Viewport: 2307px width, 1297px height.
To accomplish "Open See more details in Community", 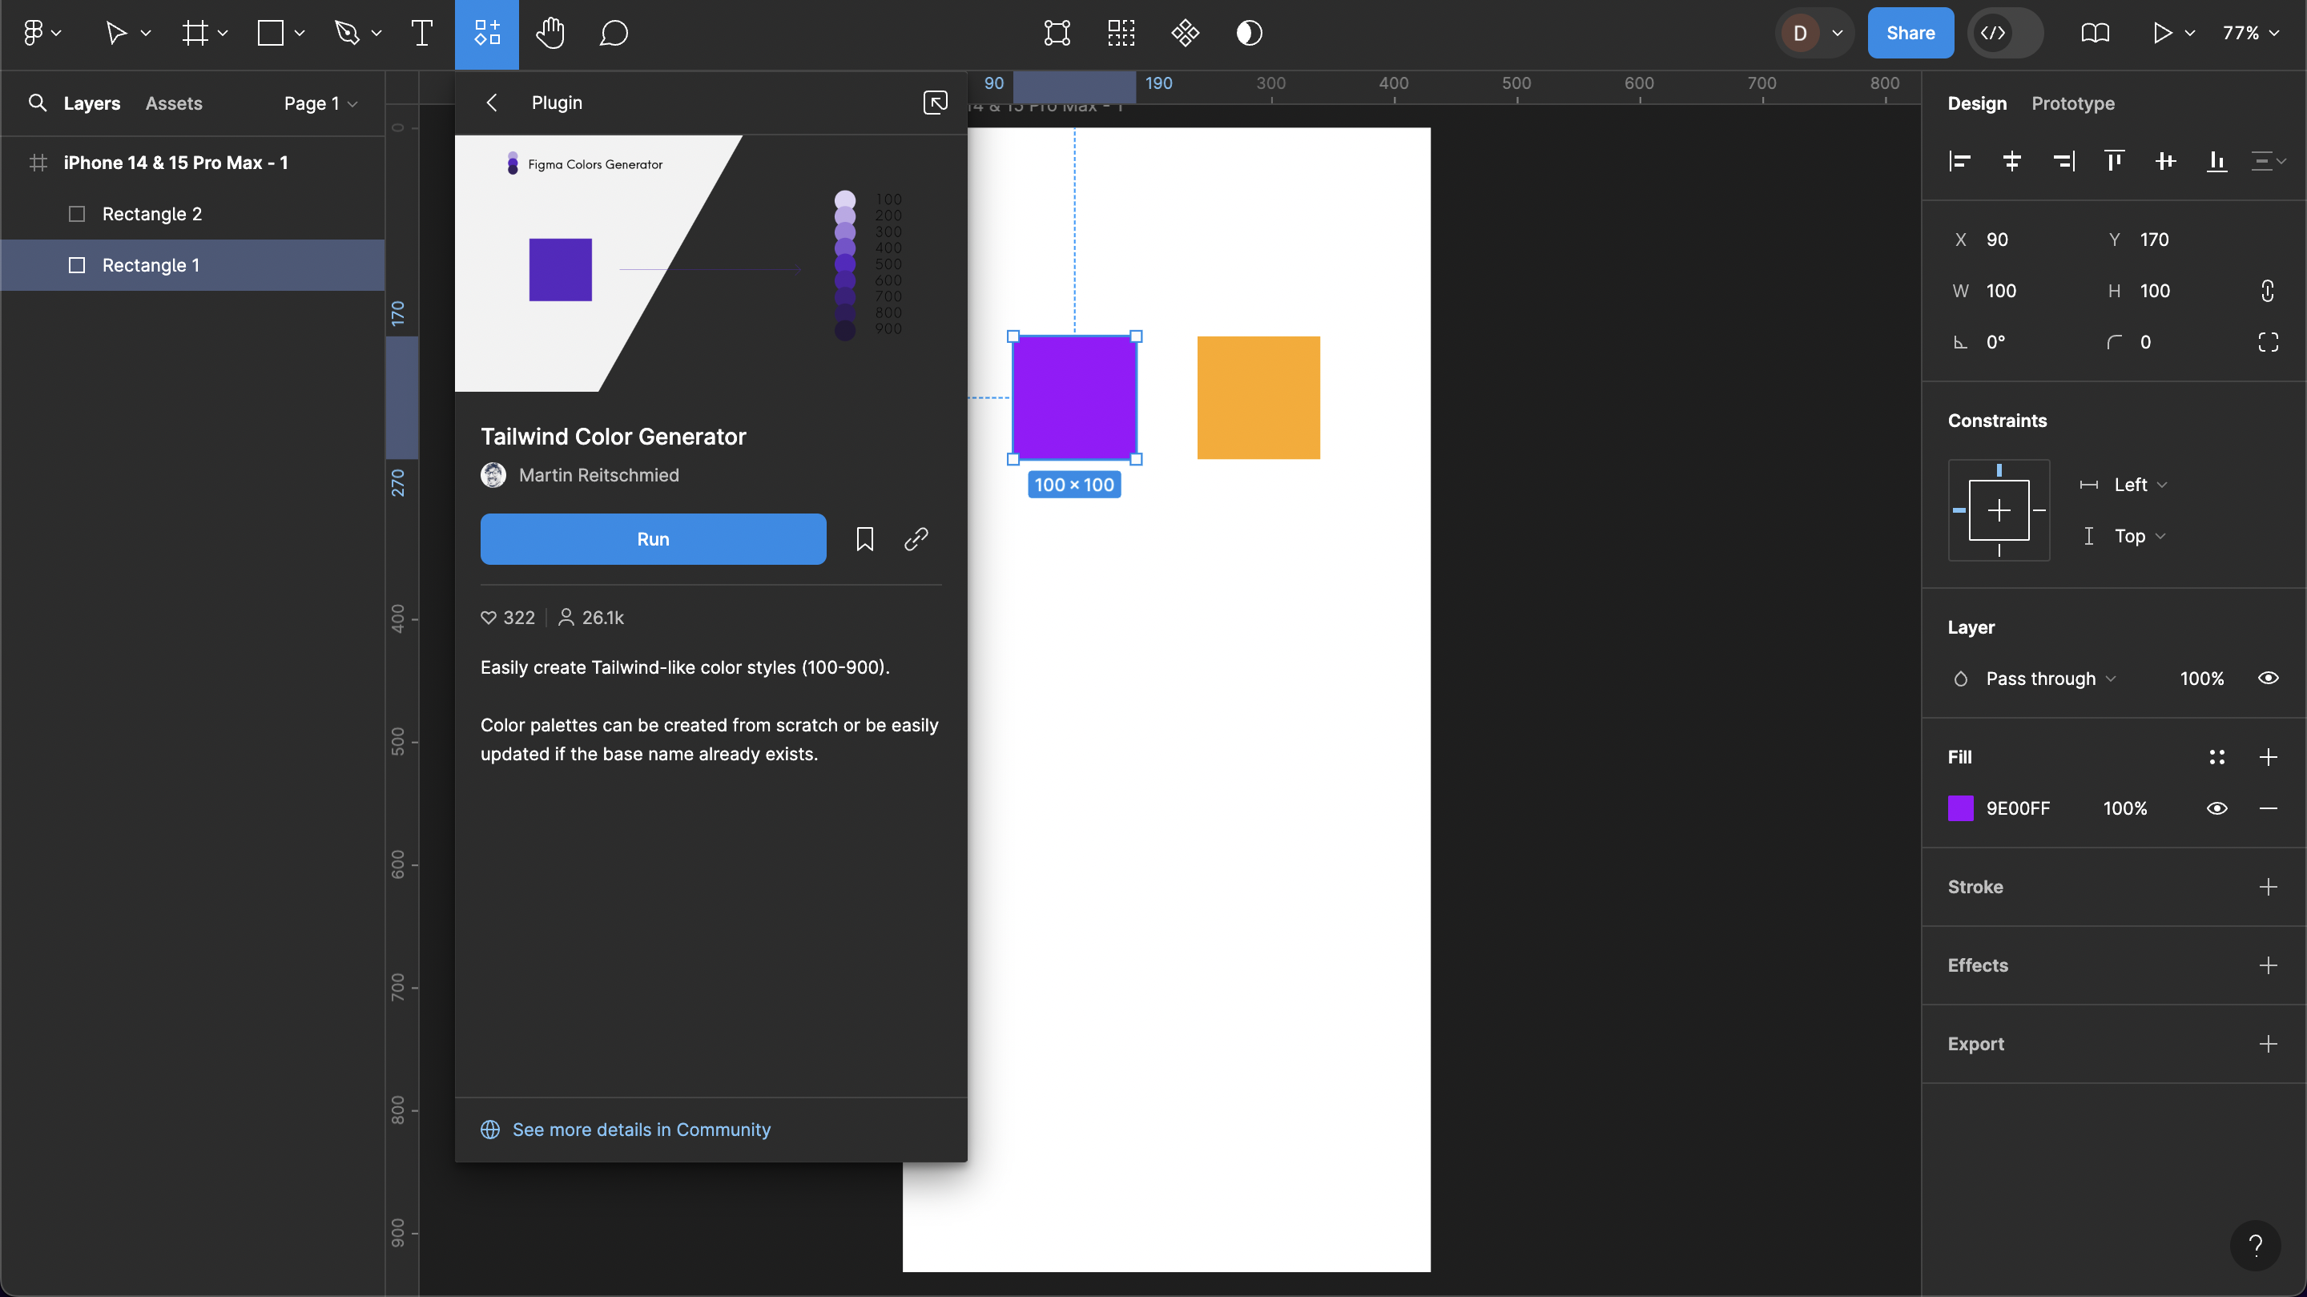I will click(x=640, y=1130).
